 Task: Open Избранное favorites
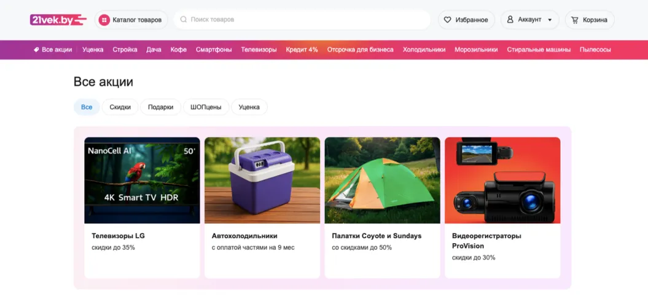(x=467, y=20)
